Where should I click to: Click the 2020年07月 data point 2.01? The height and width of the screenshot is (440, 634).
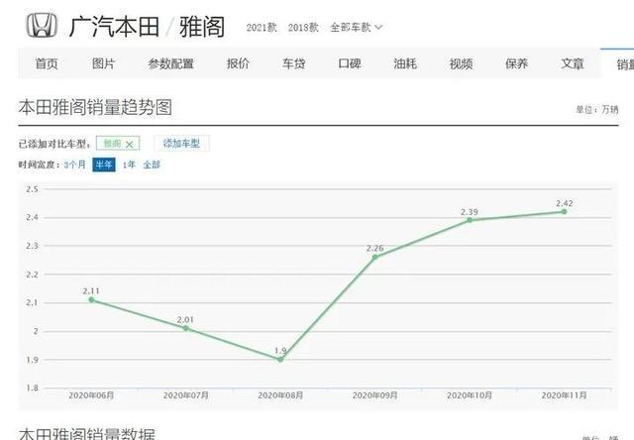click(x=186, y=328)
